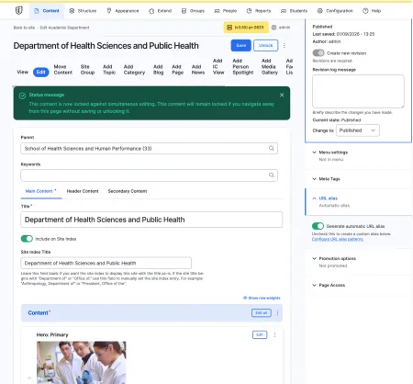The height and width of the screenshot is (384, 413).
Task: Click the yellow environment version badge
Action: pos(246,28)
